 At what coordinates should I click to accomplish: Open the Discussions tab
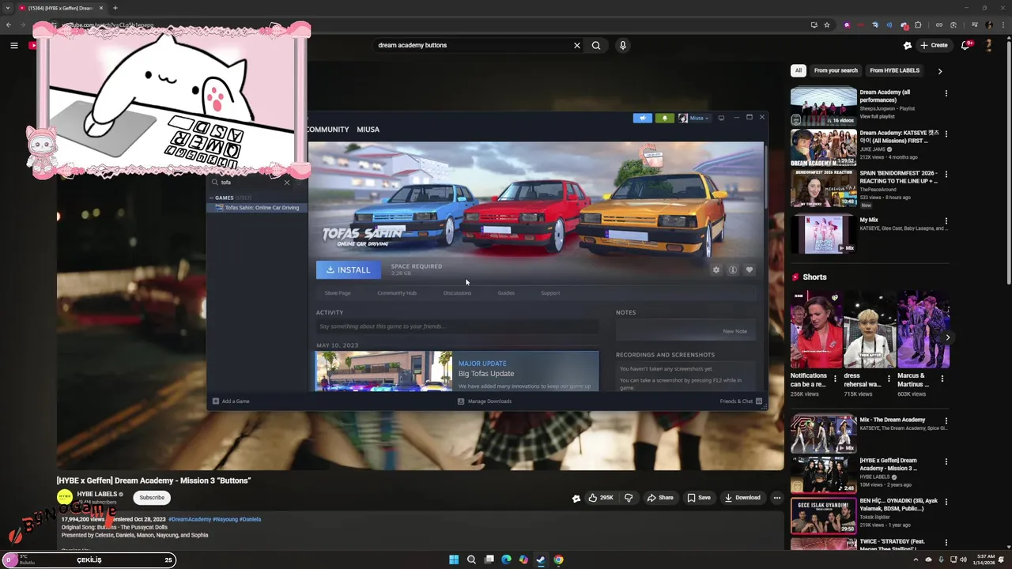457,293
